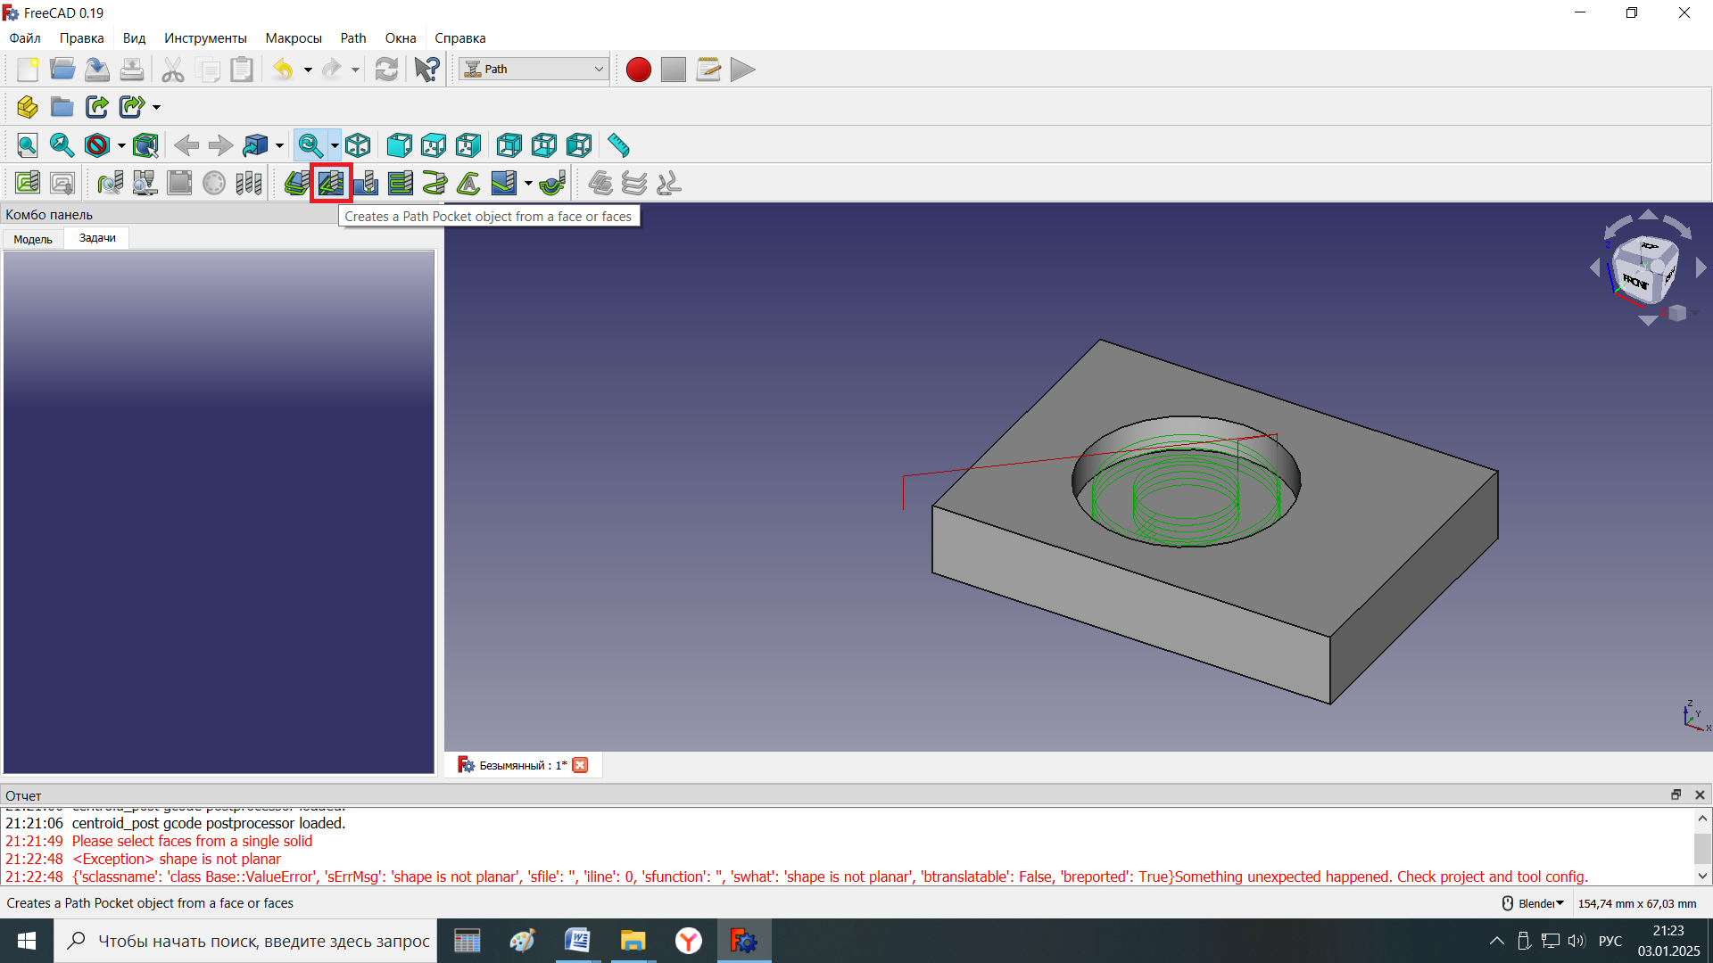
Task: Click the Path Pocket Shape icon
Action: [331, 184]
